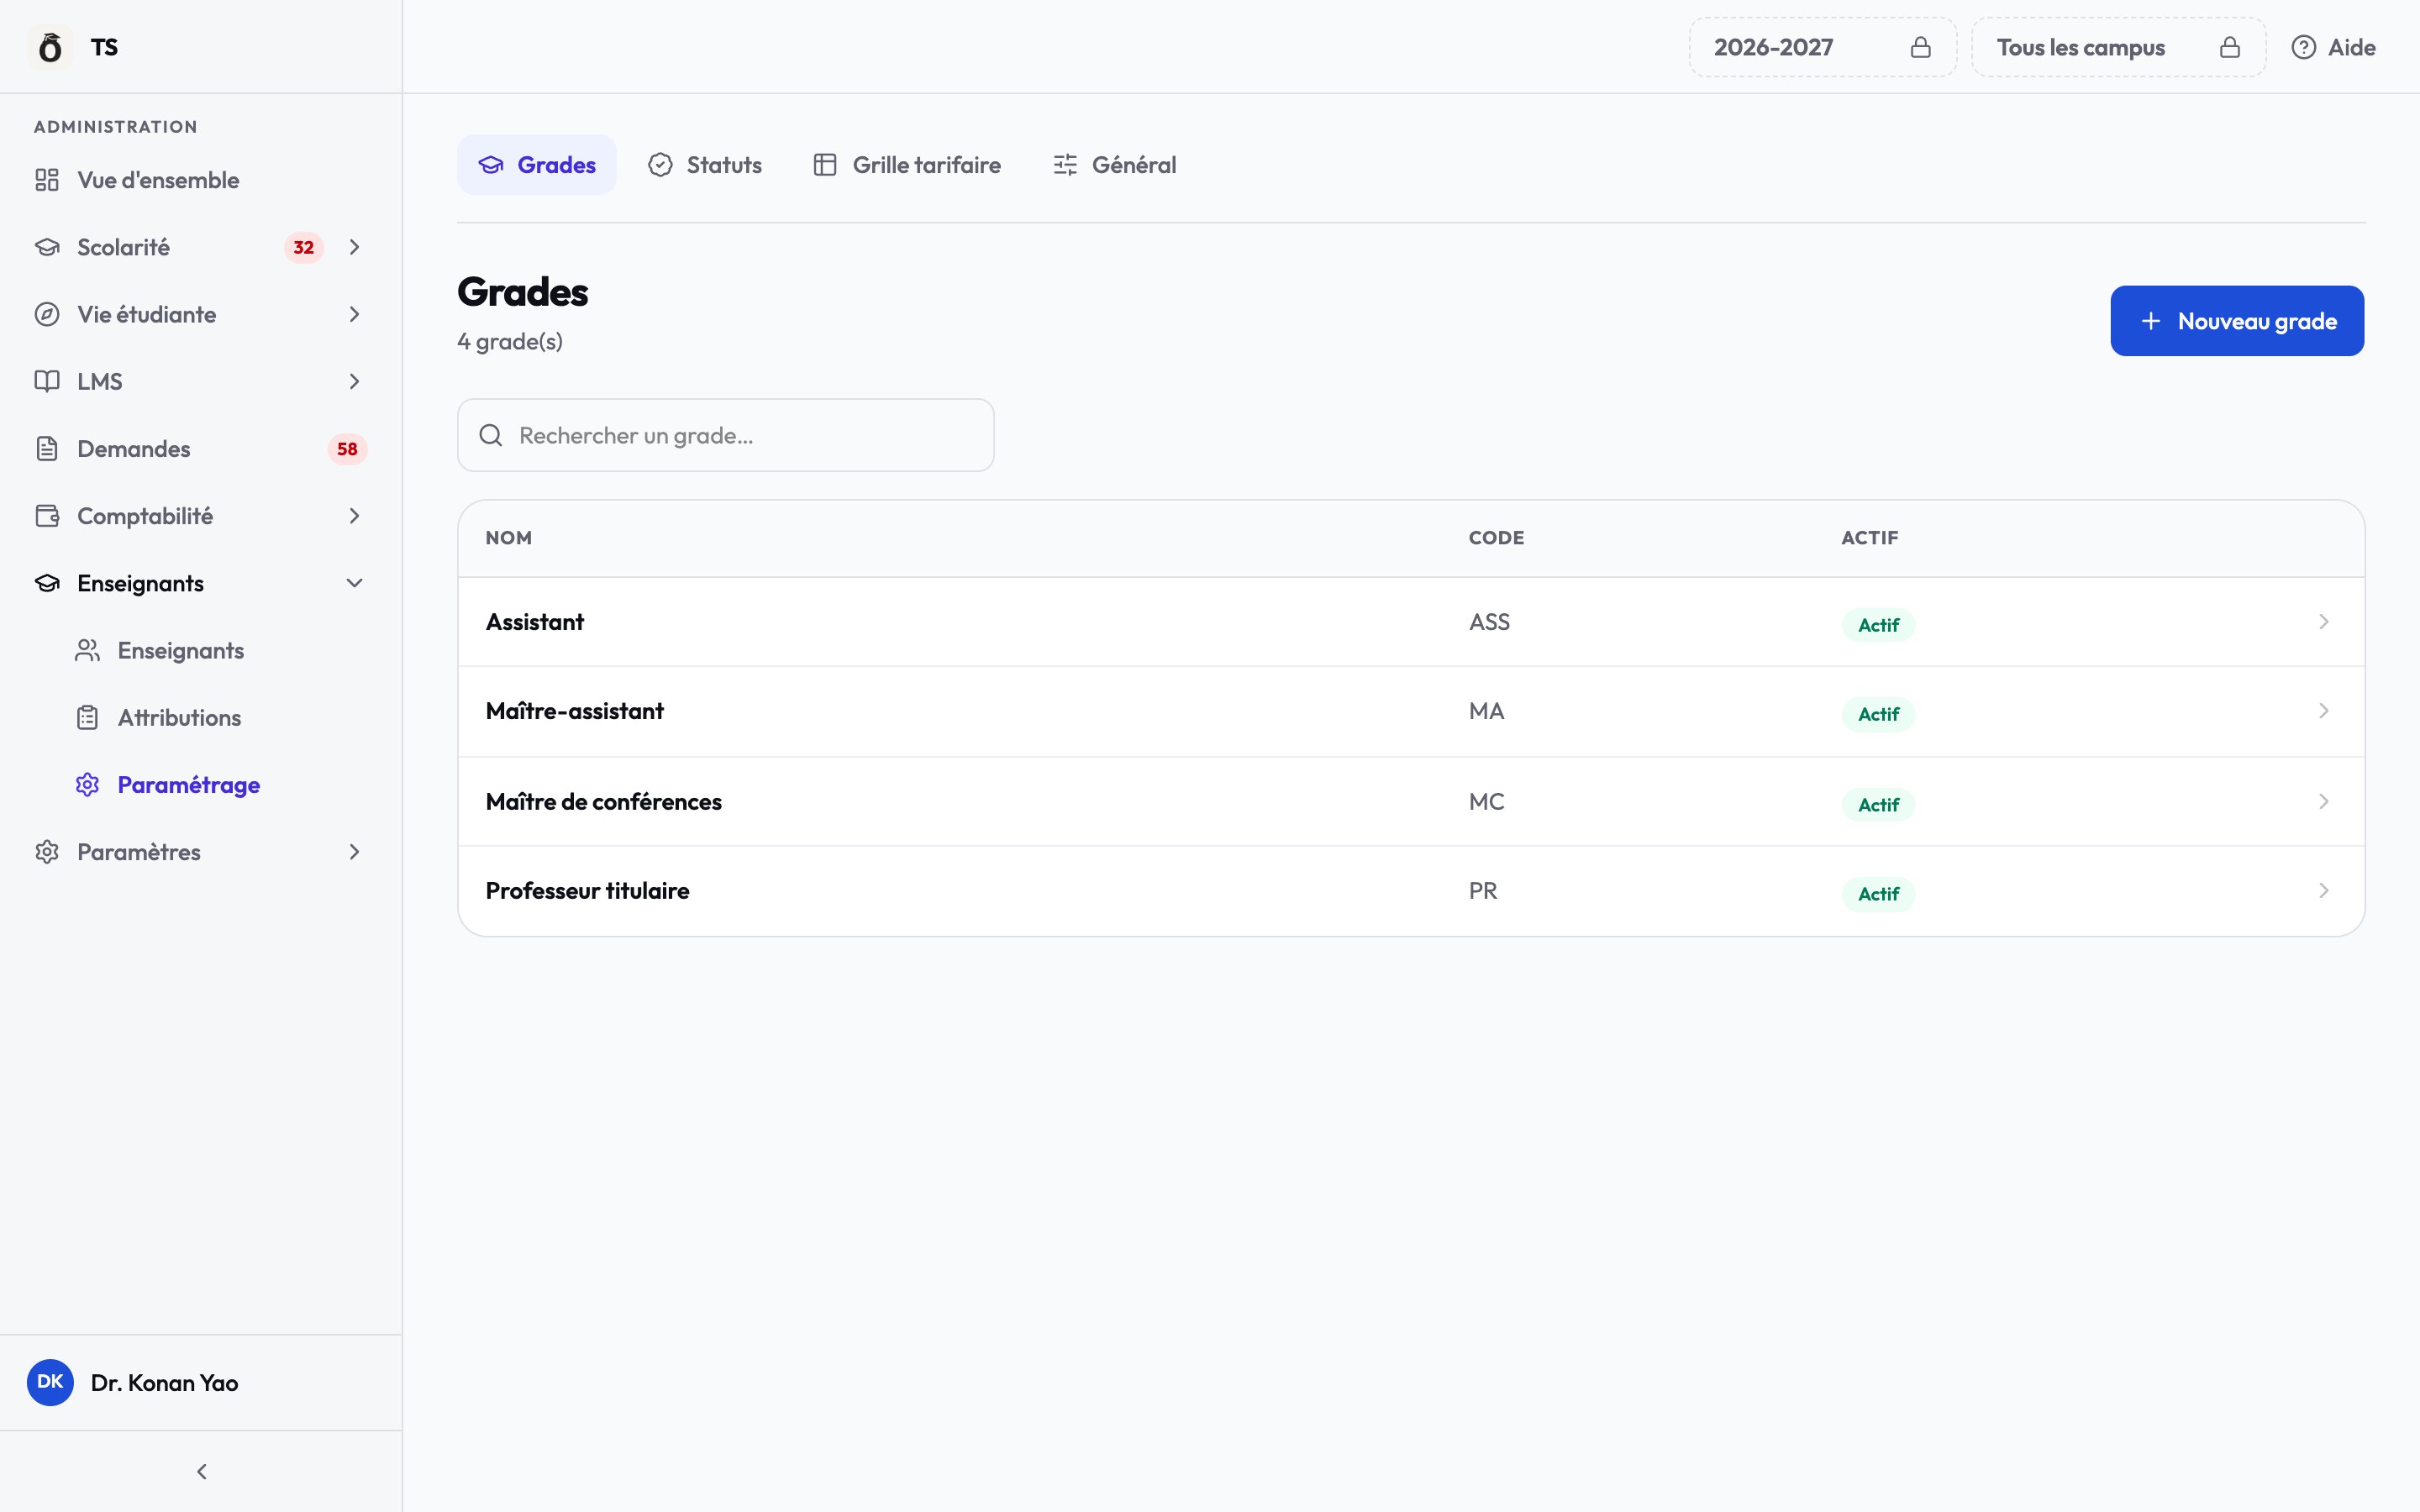Image resolution: width=2420 pixels, height=1512 pixels.
Task: Click the Vie étudiante compass icon
Action: click(47, 314)
